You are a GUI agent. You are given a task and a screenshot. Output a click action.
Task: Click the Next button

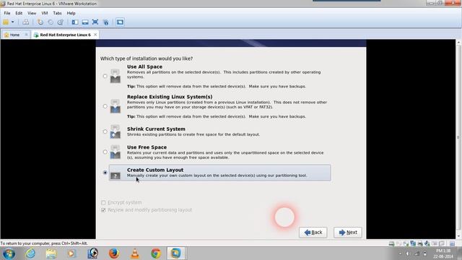pos(348,233)
